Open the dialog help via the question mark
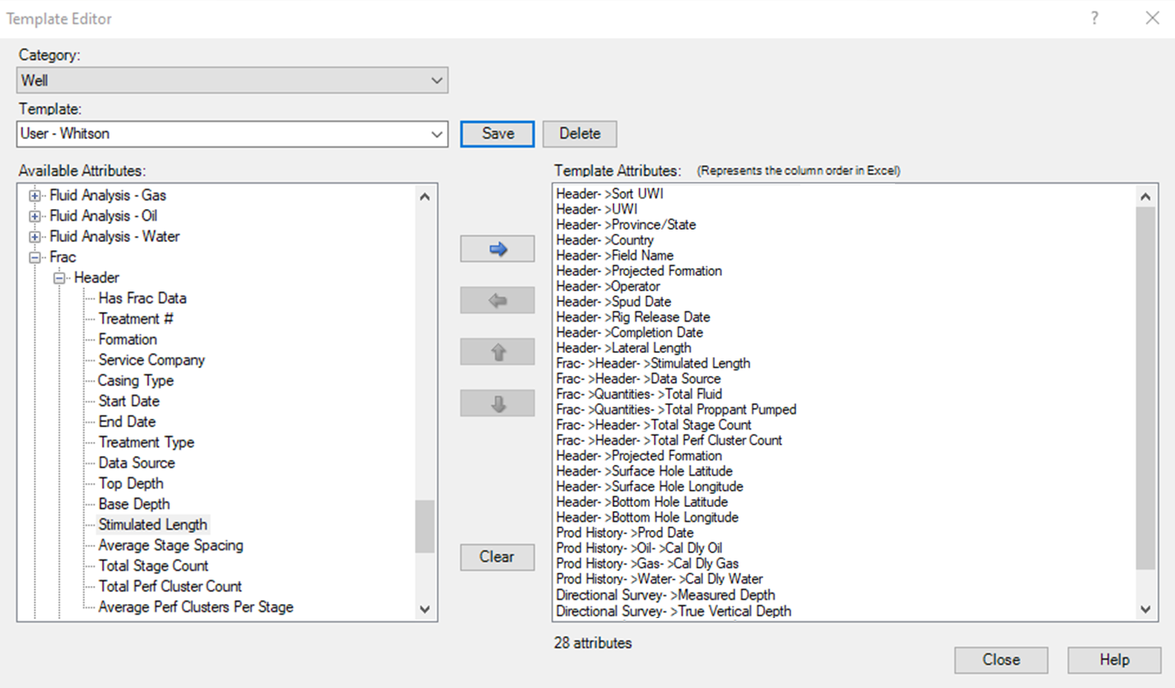 point(1095,17)
